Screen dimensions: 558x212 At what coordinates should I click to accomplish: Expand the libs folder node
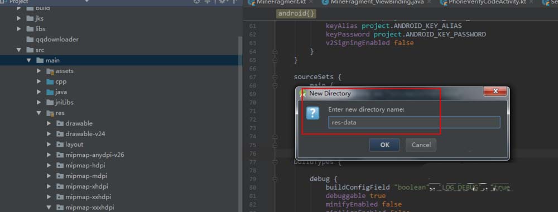(19, 29)
